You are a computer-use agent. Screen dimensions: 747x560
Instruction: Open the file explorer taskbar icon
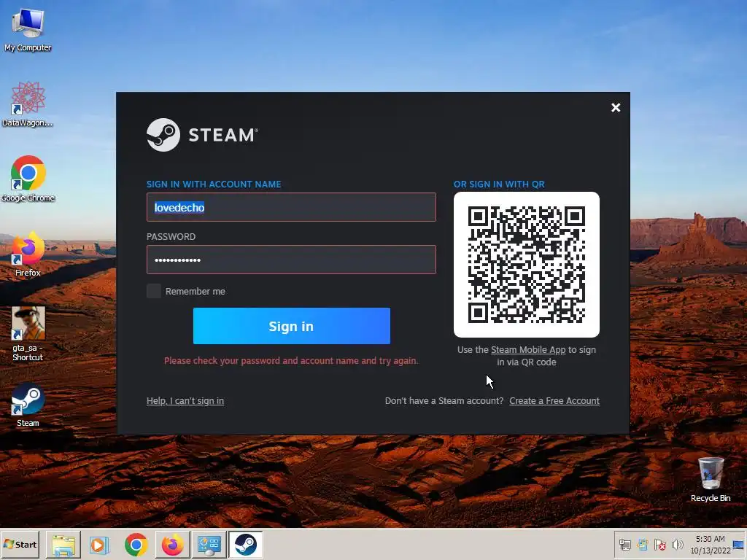pos(63,544)
